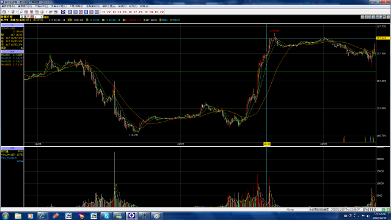Open the last menu 說明(H) in menu bar
Viewport: 391px width, 220px height.
coord(144,6)
